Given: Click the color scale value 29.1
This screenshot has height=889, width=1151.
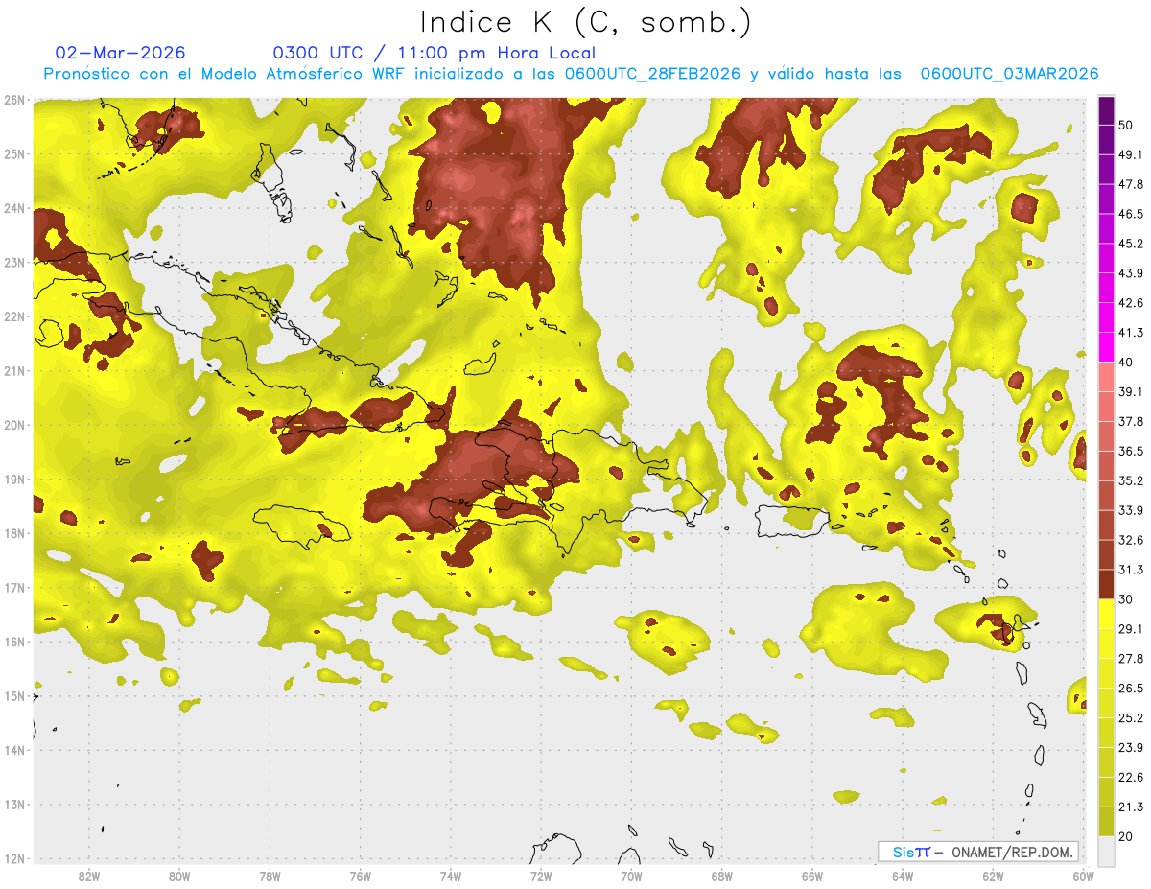Looking at the screenshot, I should [x=1131, y=629].
